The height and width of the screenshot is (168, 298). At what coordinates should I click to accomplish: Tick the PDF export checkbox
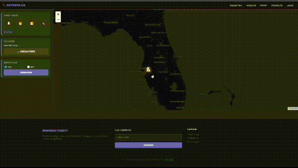tap(28, 67)
